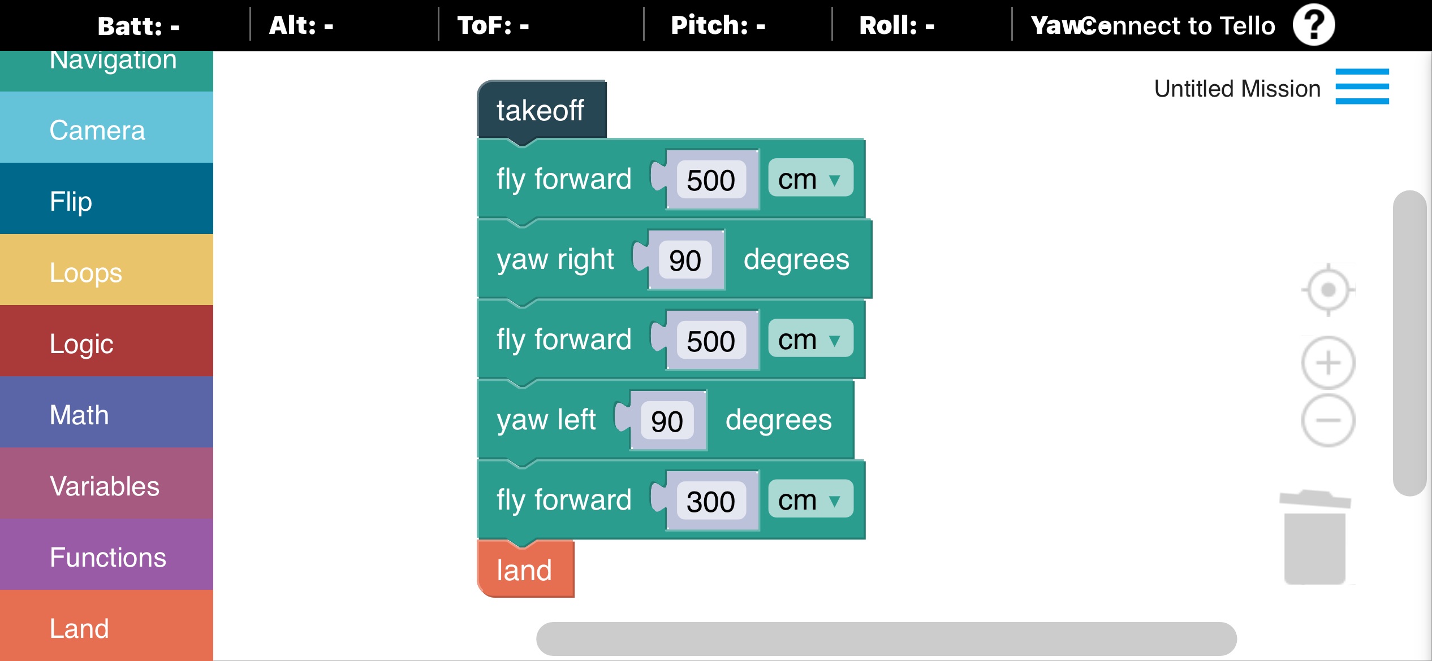The height and width of the screenshot is (661, 1432).
Task: Edit the yaw right 90 degrees value
Action: tap(685, 260)
